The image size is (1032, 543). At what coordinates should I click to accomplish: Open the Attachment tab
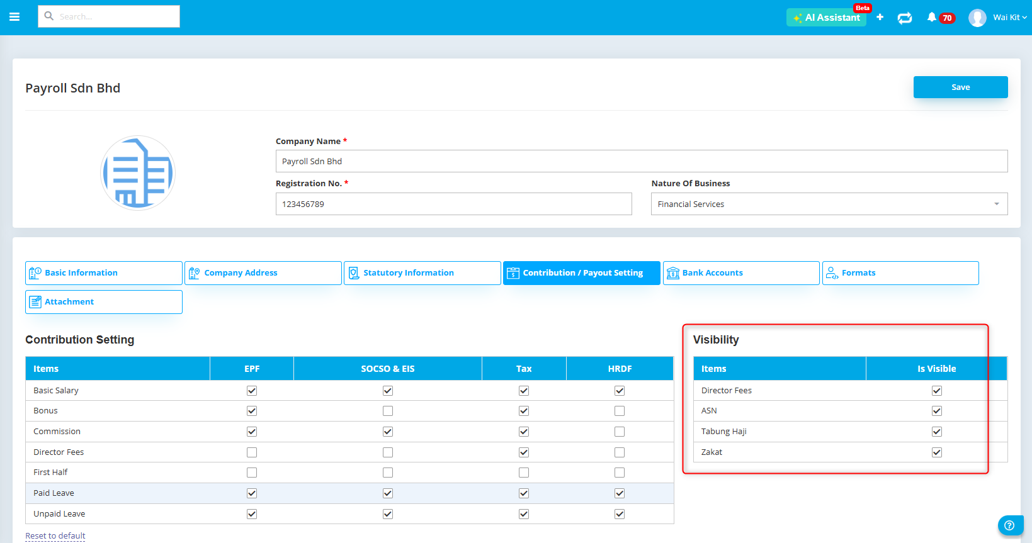[104, 302]
